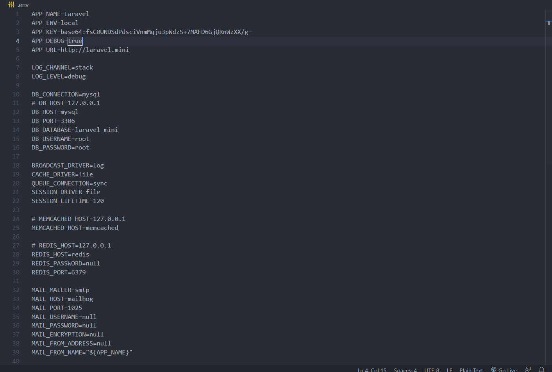Place cursor on APP_NAME=Laravel
Screen dimensions: 552x372
coord(60,14)
